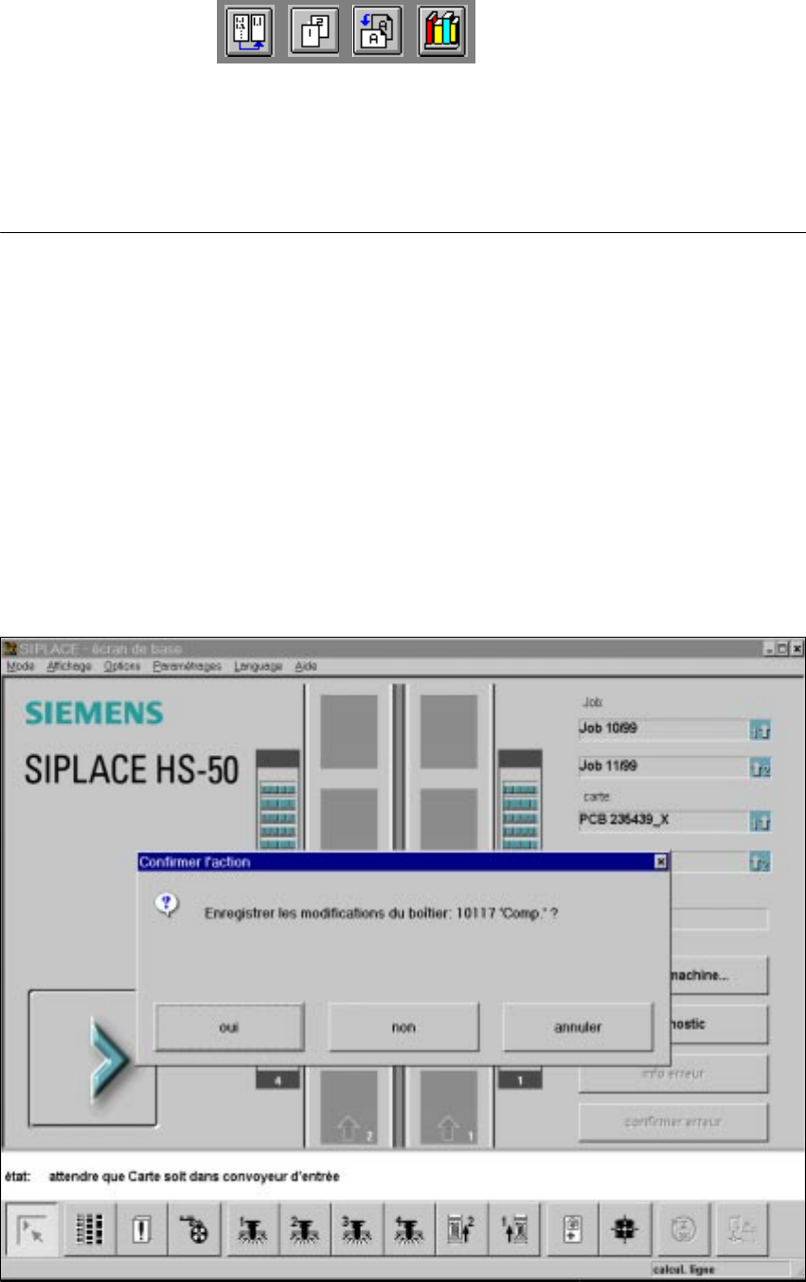The width and height of the screenshot is (806, 1282).
Task: Open the Language menu
Action: [x=259, y=666]
